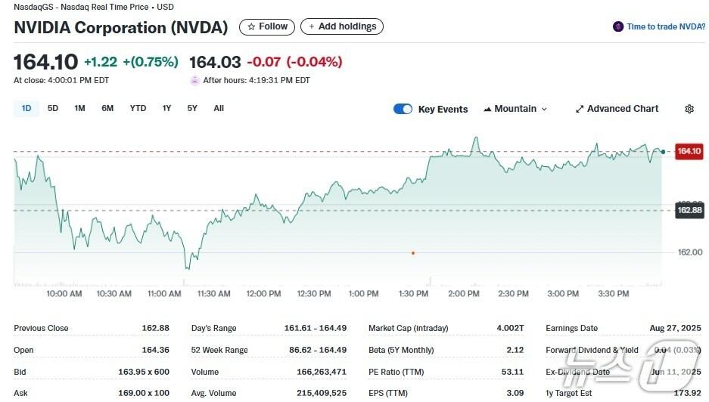Select the 1D time range tab
The image size is (709, 402).
(x=26, y=108)
